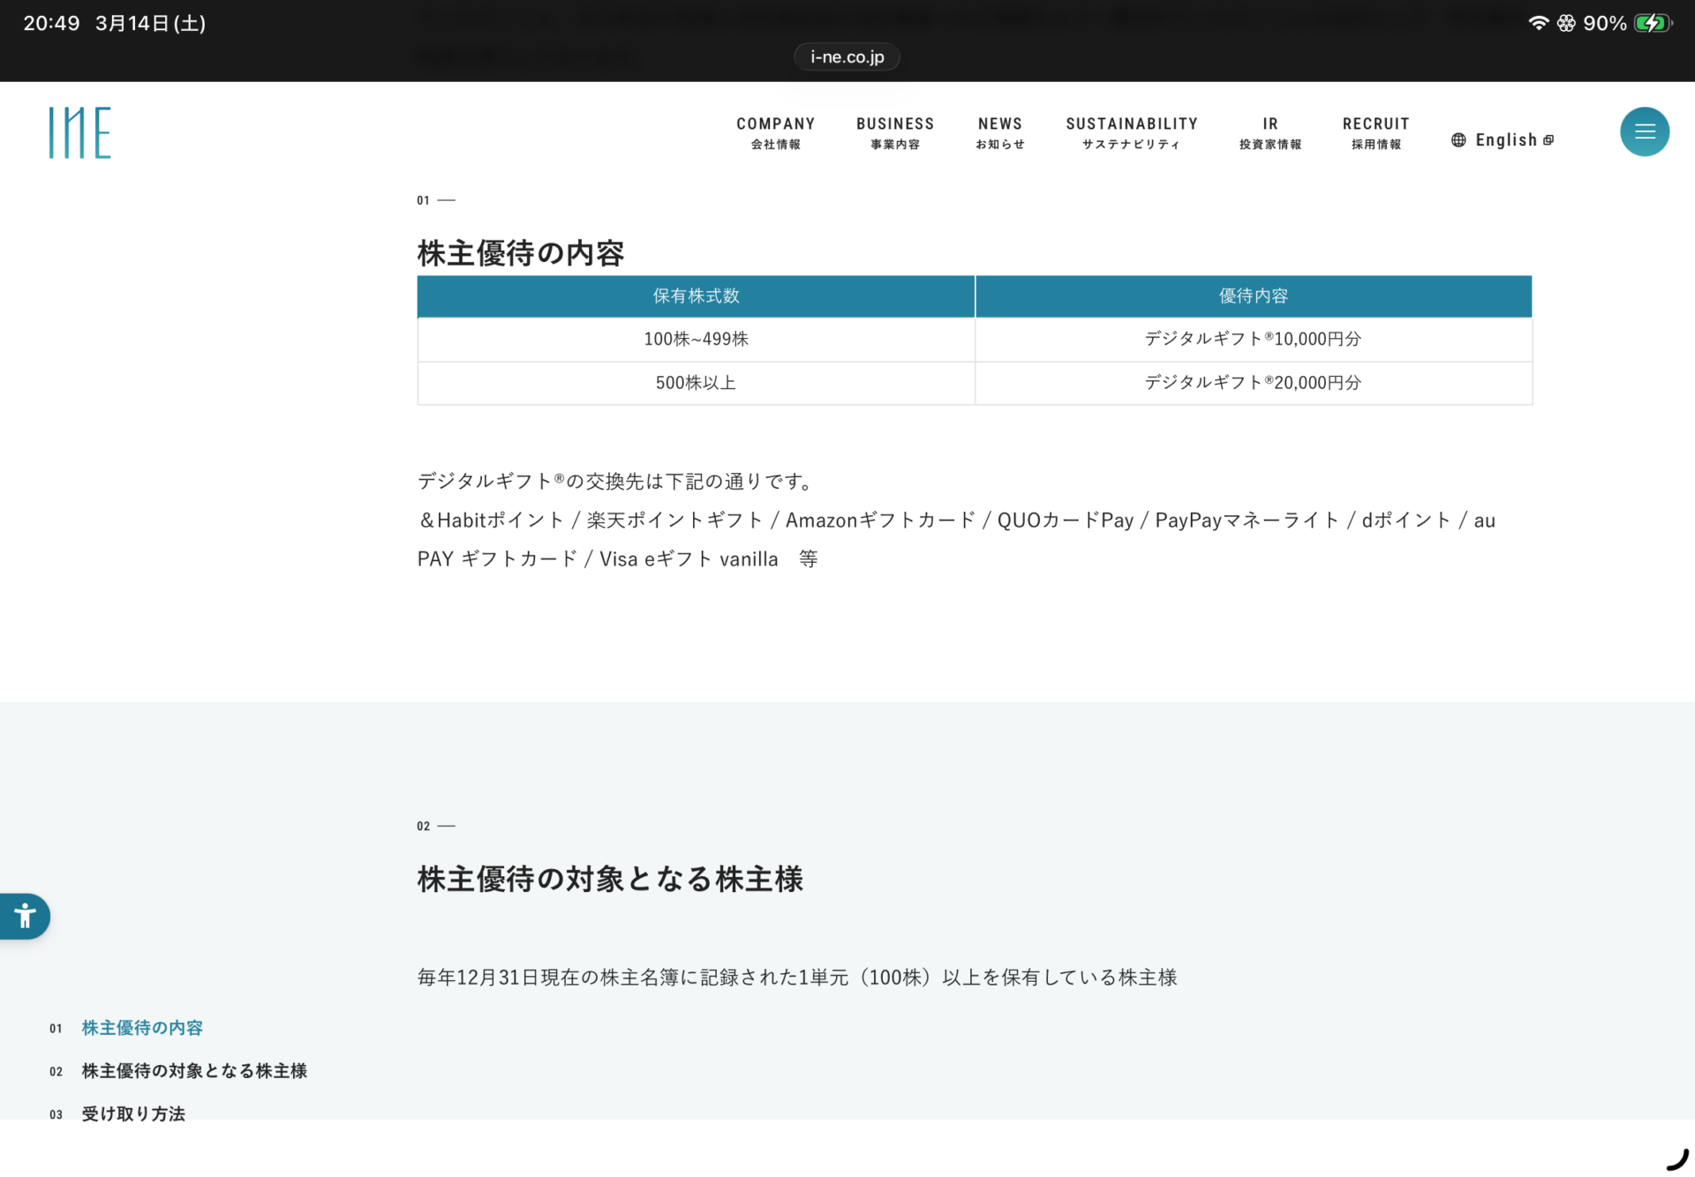
Task: Open the RECRUIT menu
Action: pyautogui.click(x=1375, y=132)
